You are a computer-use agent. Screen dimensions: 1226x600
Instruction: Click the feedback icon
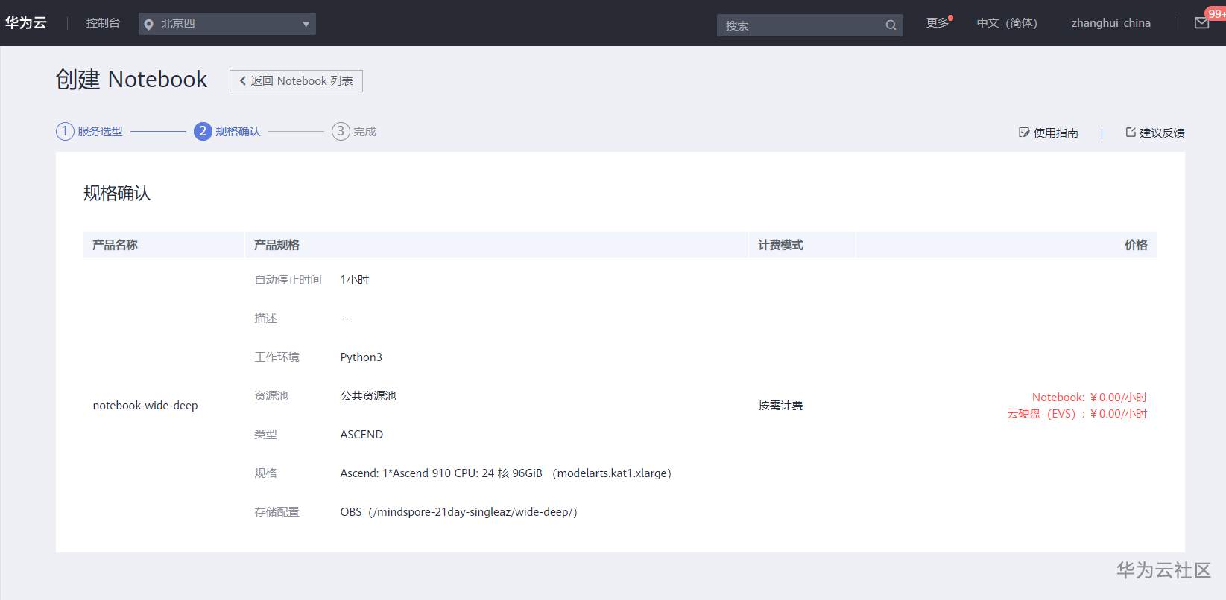tap(1131, 133)
